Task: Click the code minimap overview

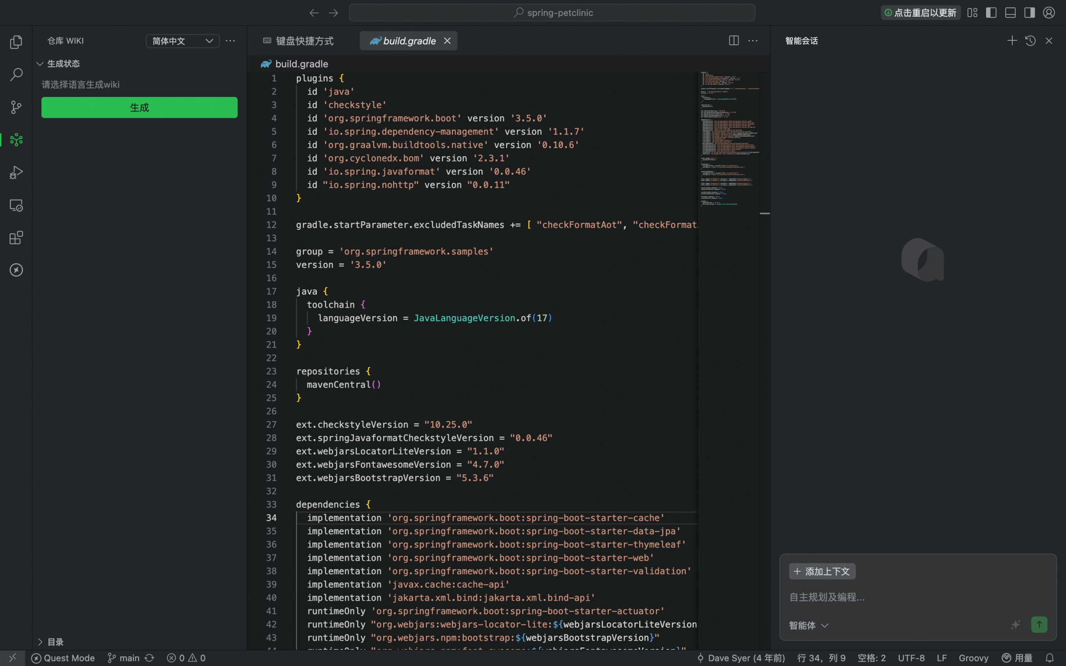Action: point(729,139)
